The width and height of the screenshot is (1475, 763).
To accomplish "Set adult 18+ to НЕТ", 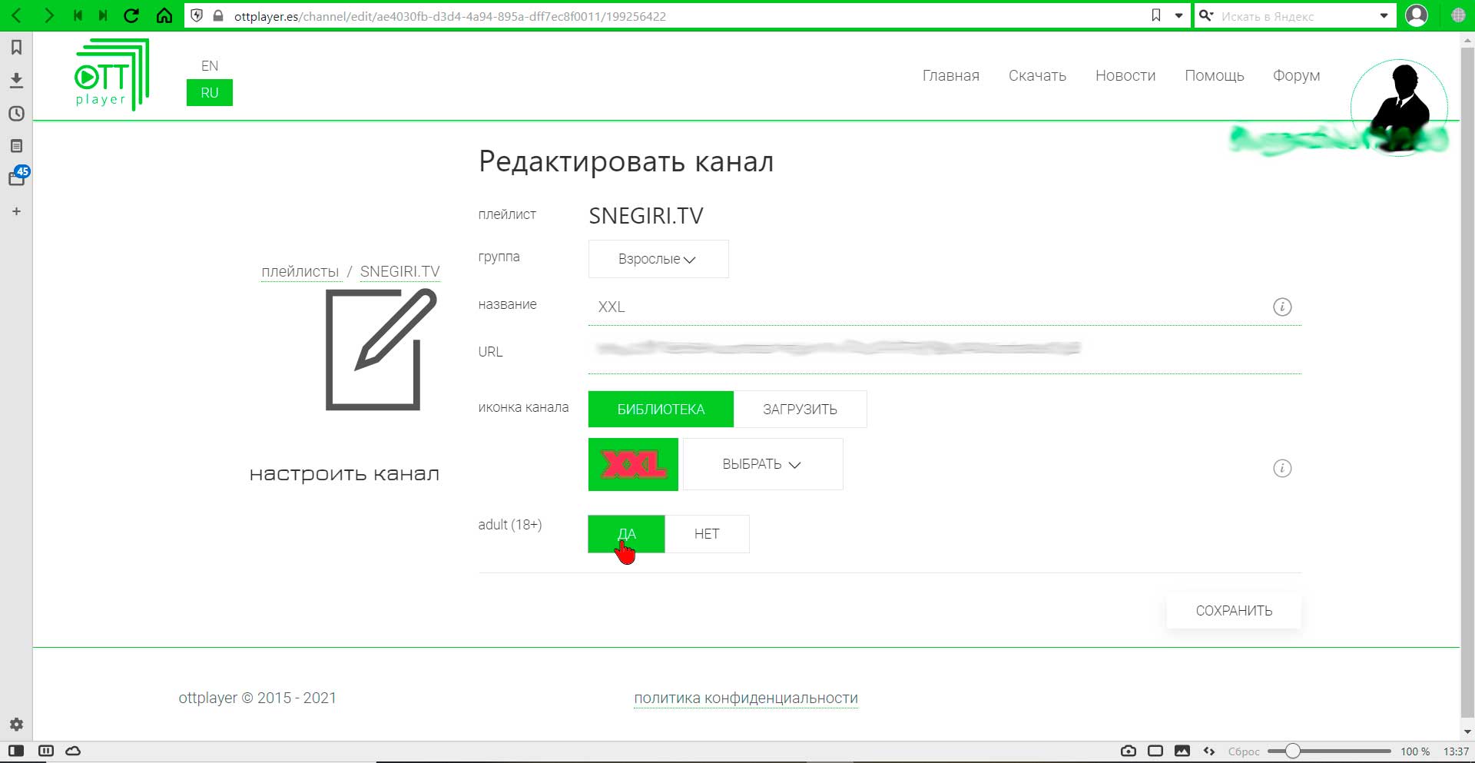I will tap(707, 534).
